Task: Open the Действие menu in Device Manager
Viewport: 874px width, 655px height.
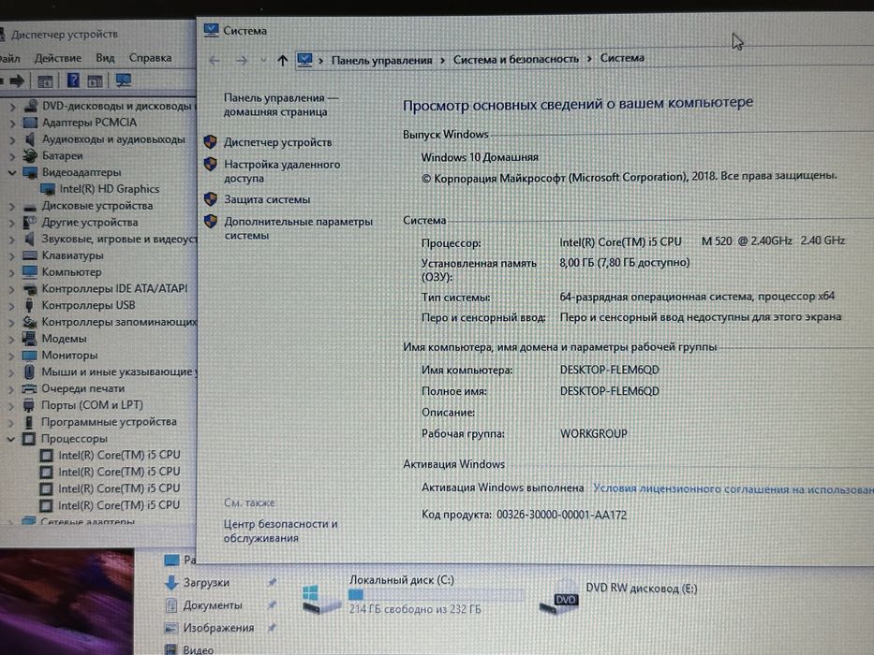Action: tap(58, 58)
